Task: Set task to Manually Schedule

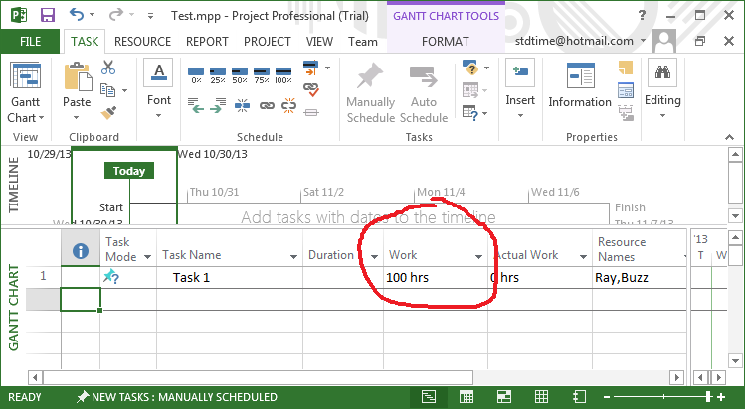Action: 371,93
